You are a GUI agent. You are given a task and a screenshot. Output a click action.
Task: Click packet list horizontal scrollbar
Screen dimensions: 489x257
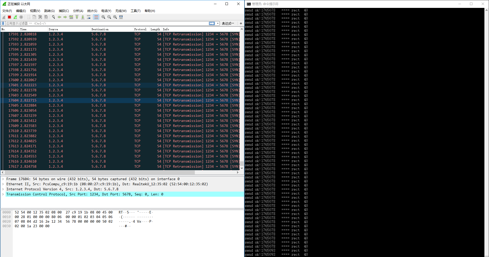pyautogui.click(x=102, y=173)
